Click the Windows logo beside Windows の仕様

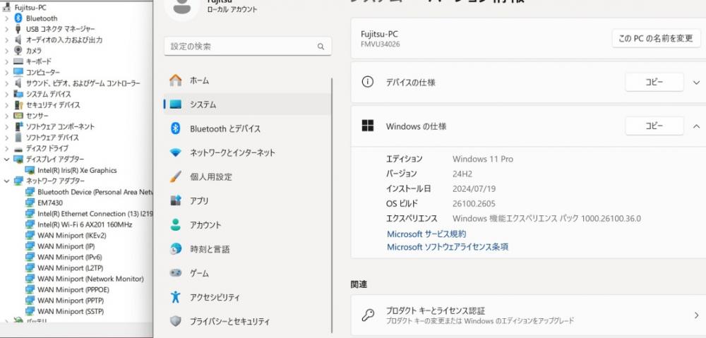pyautogui.click(x=368, y=126)
